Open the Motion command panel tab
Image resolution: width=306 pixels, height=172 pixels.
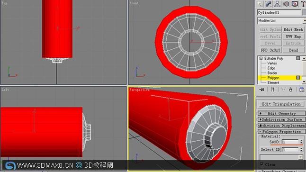pos(286,4)
